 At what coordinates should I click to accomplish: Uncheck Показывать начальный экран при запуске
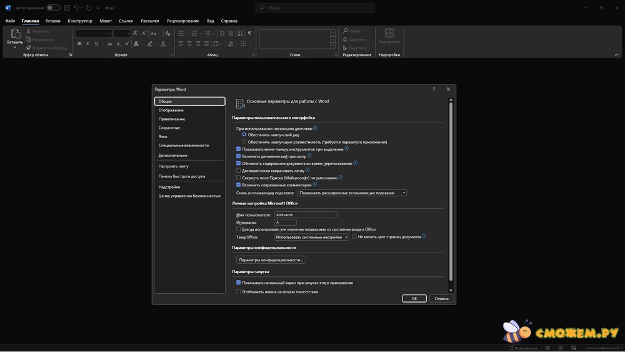238,283
